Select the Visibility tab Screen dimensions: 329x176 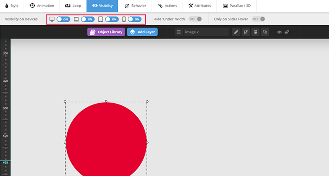(102, 6)
